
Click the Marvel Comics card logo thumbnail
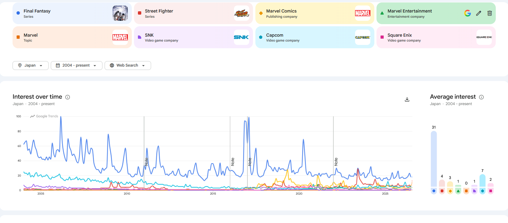(363, 13)
